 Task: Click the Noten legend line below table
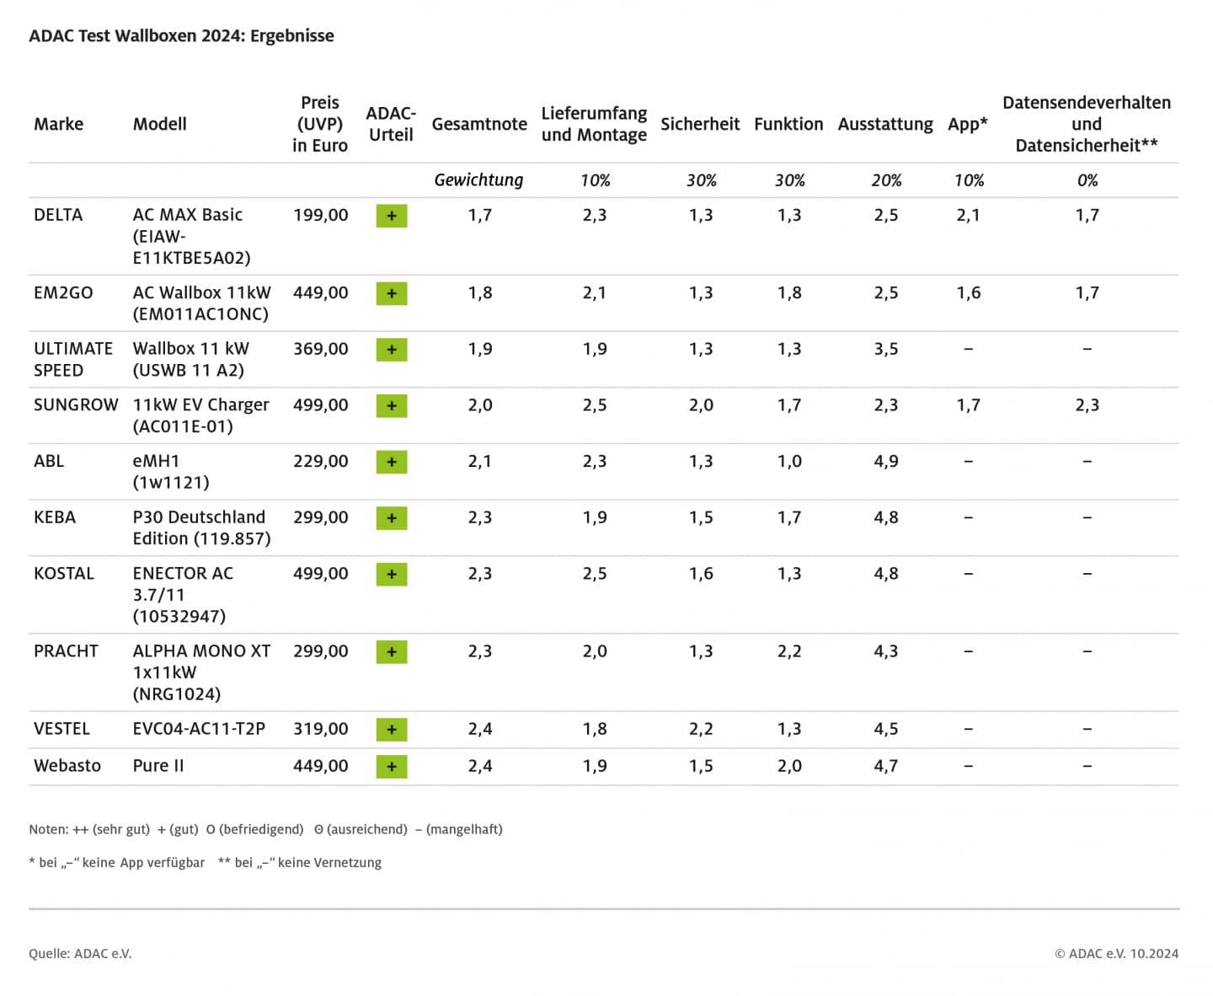click(265, 829)
